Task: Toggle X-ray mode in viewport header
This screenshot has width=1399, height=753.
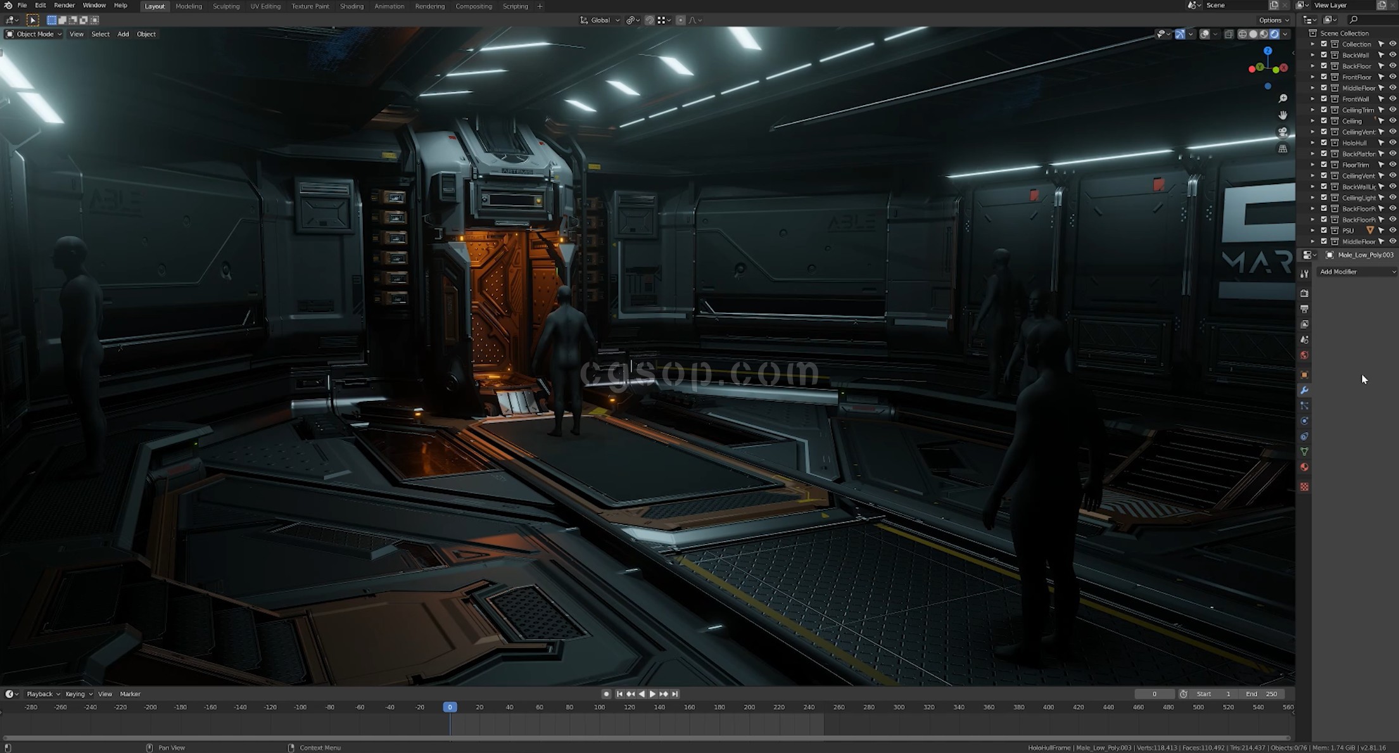Action: click(x=1229, y=34)
